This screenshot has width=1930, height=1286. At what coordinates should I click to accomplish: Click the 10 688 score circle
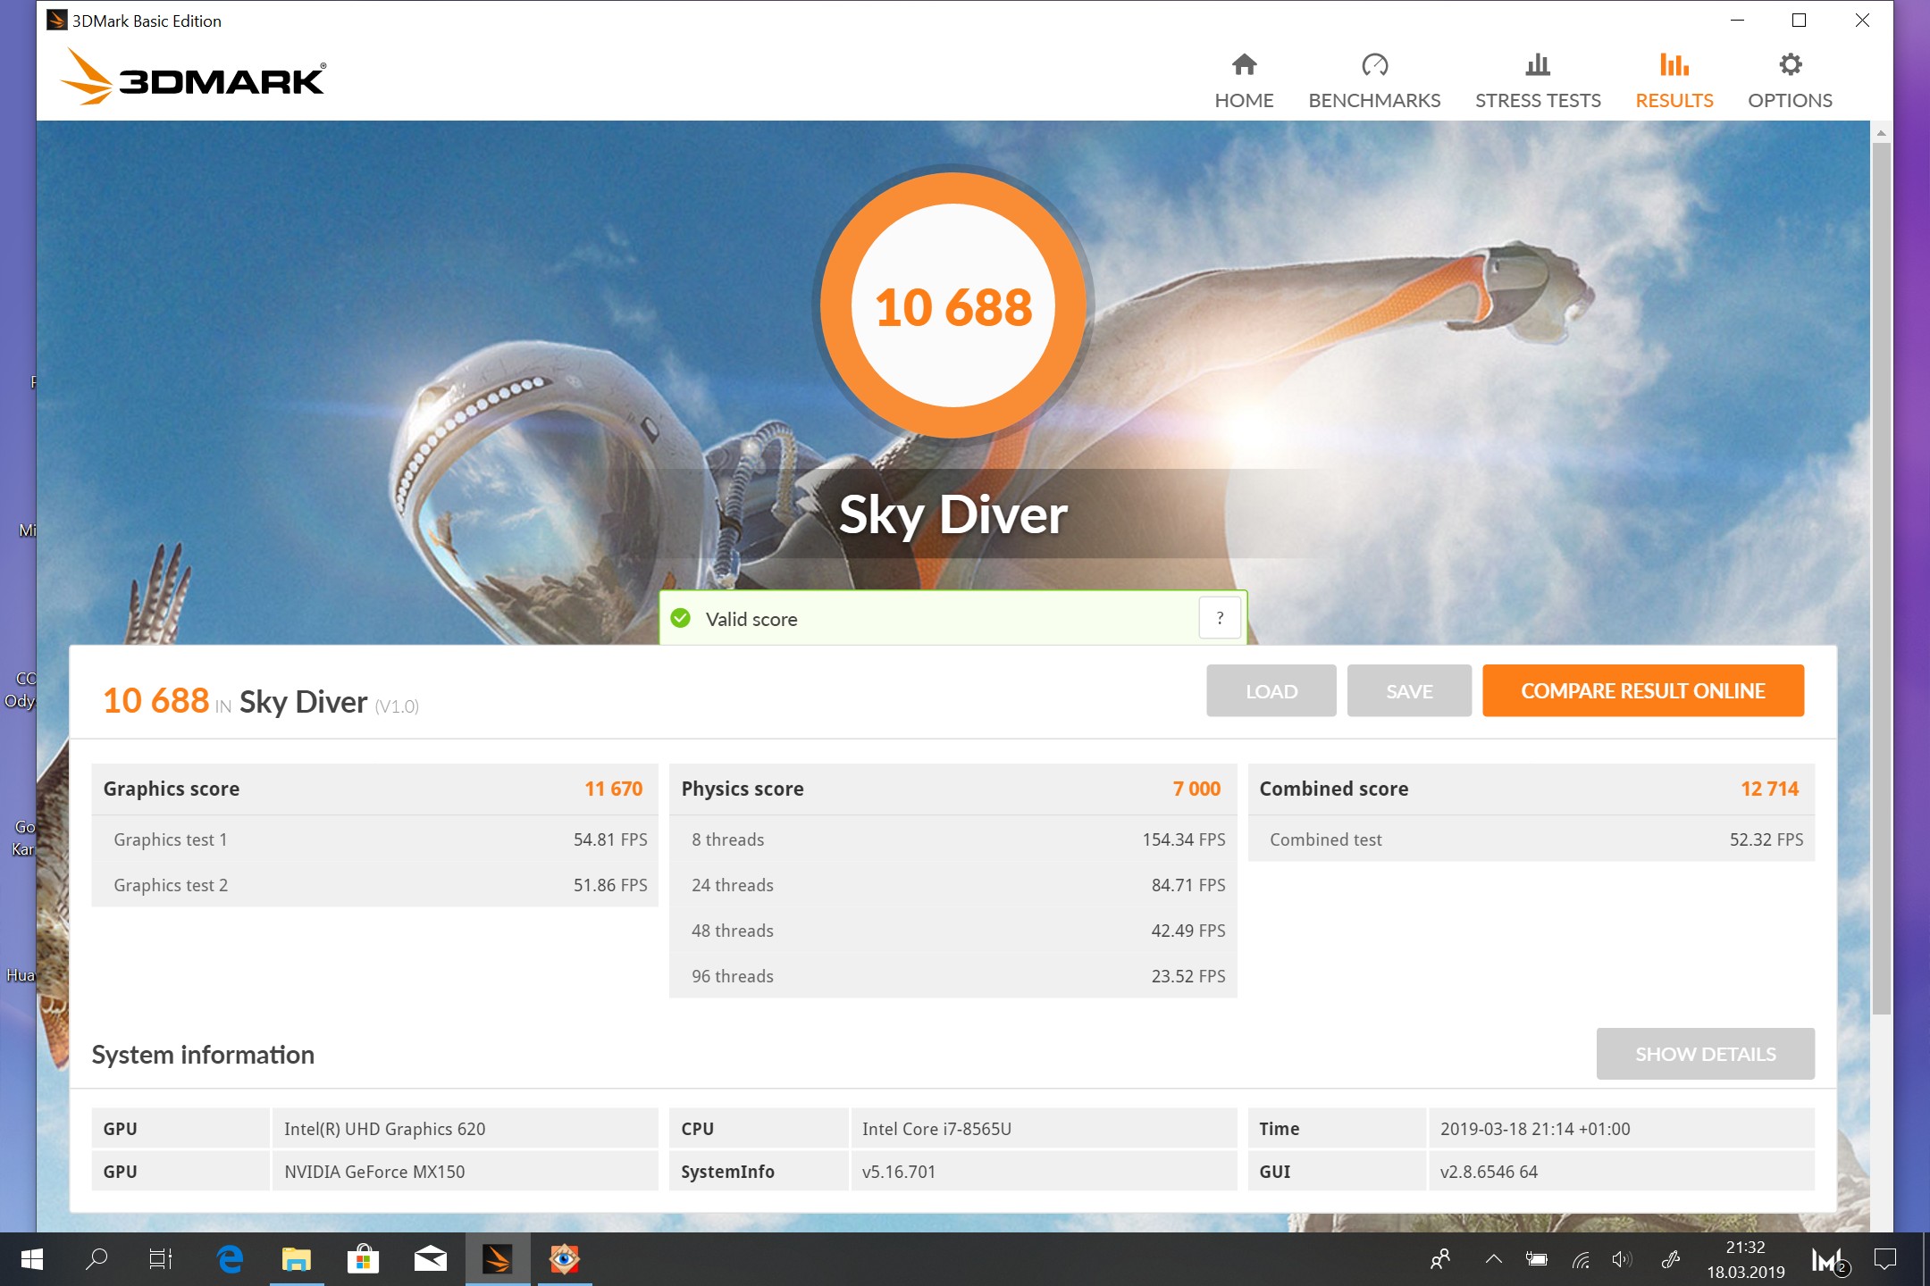coord(952,305)
